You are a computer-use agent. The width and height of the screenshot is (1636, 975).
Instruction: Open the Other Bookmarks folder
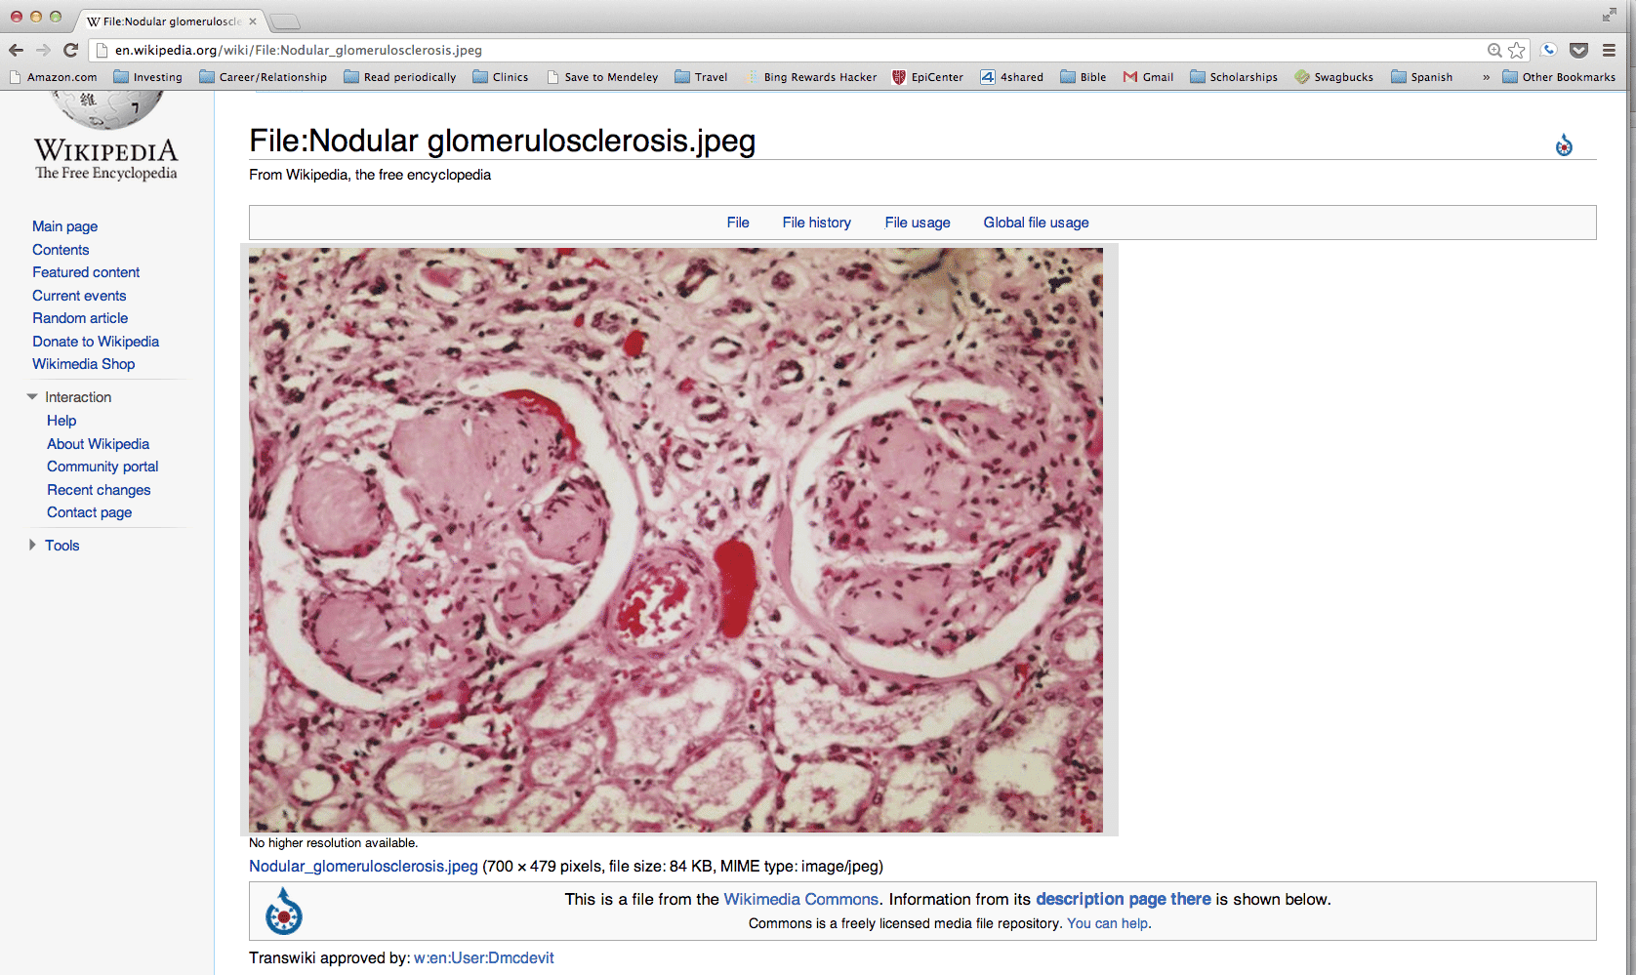click(x=1559, y=77)
